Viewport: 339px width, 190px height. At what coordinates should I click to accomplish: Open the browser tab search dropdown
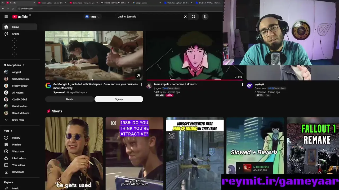[2, 3]
